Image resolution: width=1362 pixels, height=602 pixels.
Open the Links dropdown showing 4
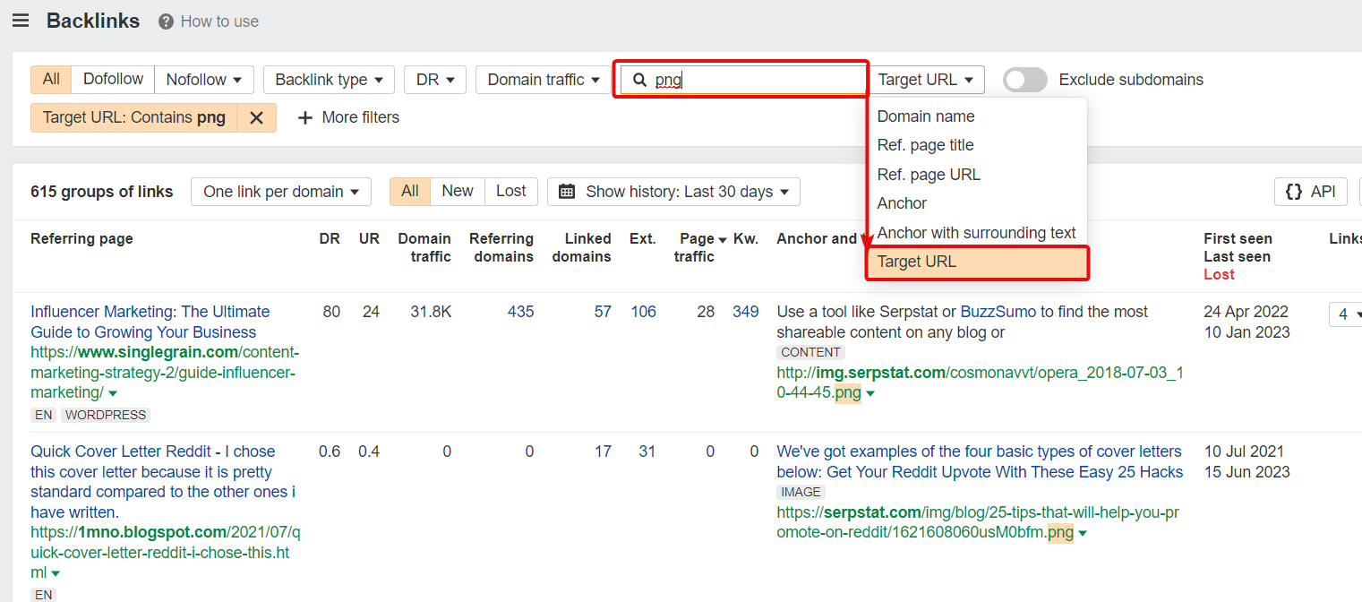1347,314
